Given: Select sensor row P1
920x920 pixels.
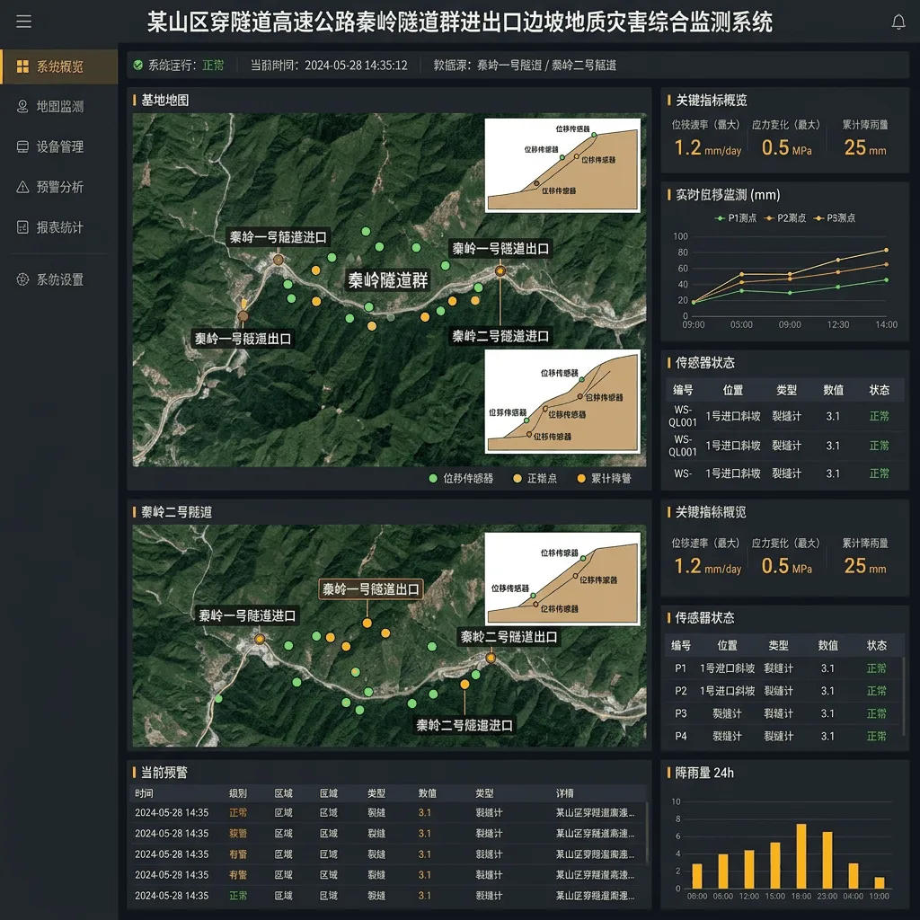Looking at the screenshot, I should [x=783, y=668].
